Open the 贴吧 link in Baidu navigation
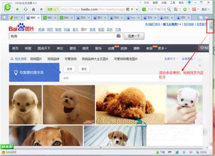 [x=58, y=30]
